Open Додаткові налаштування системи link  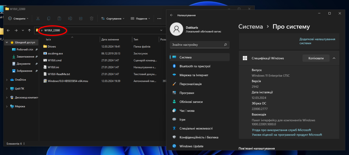click(x=317, y=41)
